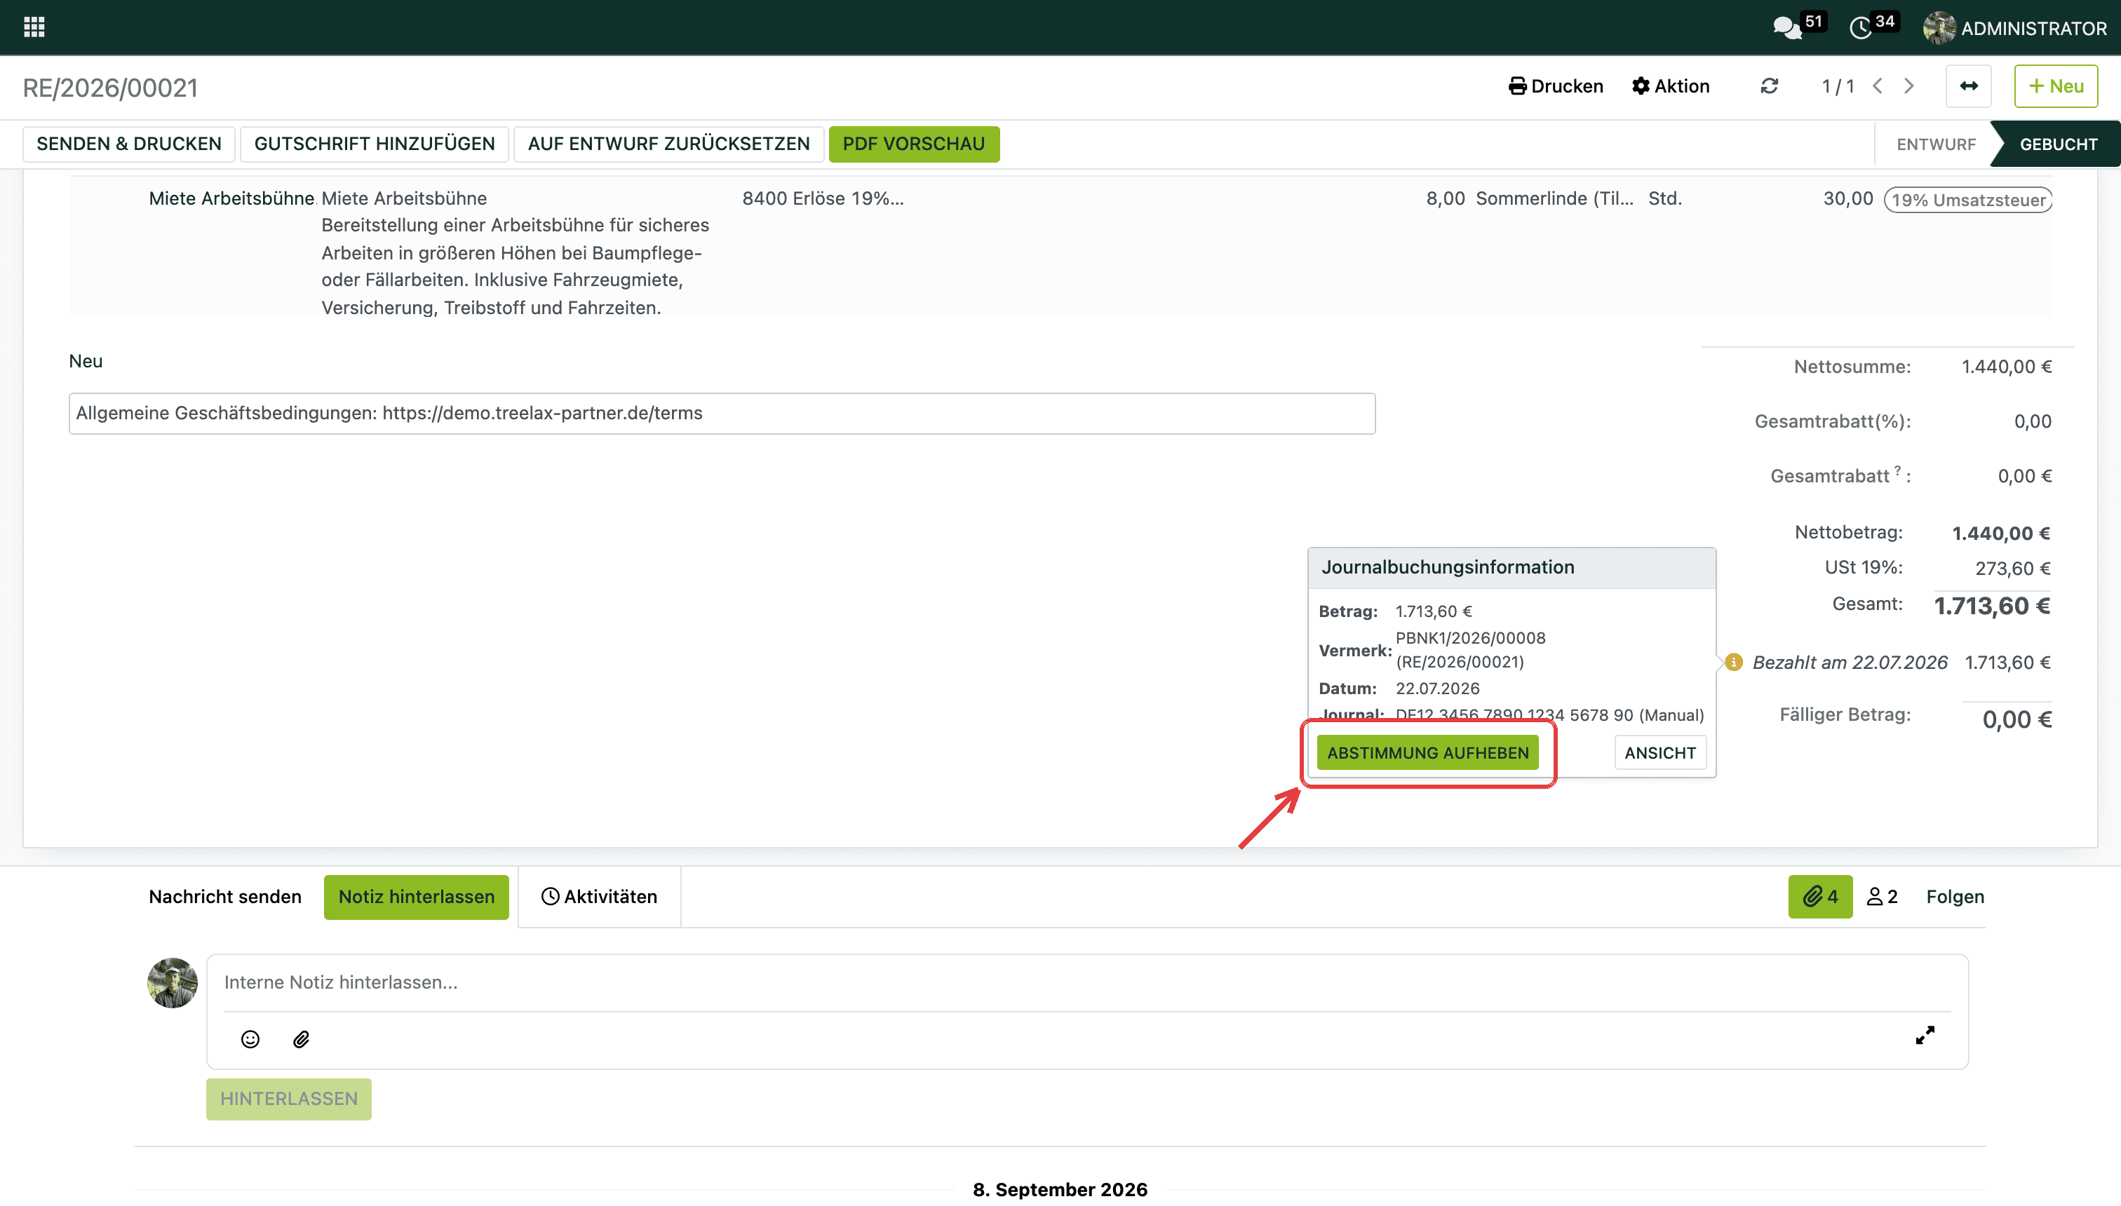Click the ANSICHT button in the popover
This screenshot has height=1206, width=2121.
[1659, 753]
